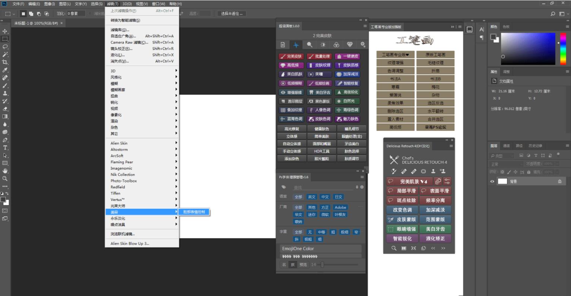Image resolution: width=571 pixels, height=296 pixels.
Task: Toggle 方正 vendor filter in font manager
Action: click(x=325, y=207)
